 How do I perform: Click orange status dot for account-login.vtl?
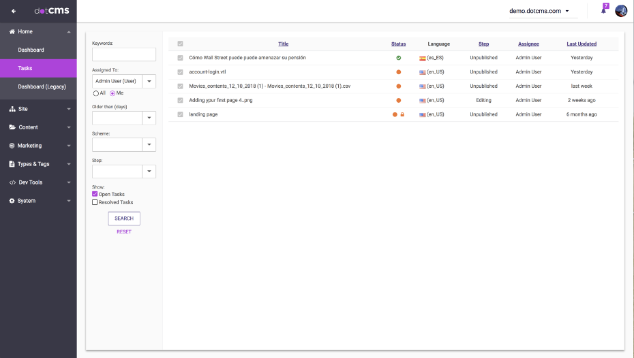(x=398, y=72)
